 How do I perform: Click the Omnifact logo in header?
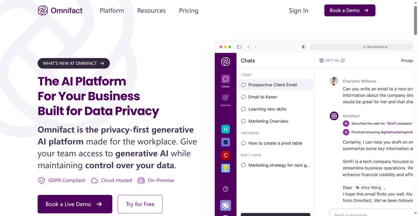pyautogui.click(x=60, y=10)
